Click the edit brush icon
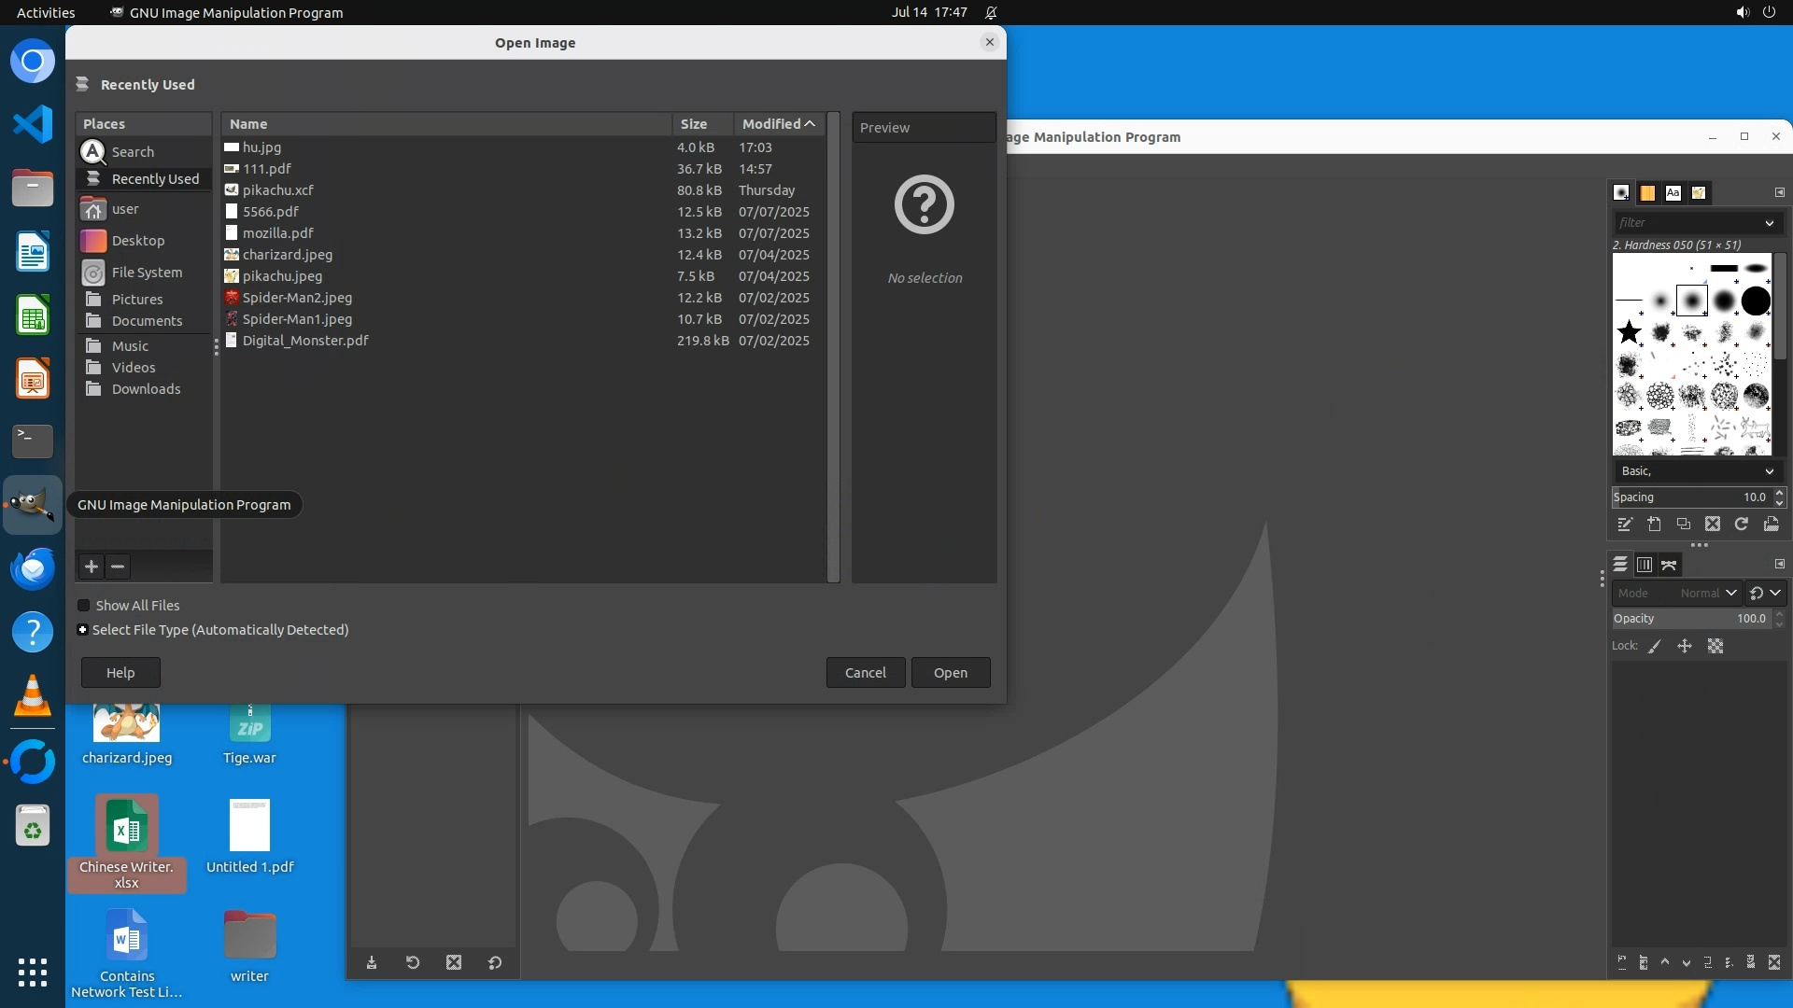The image size is (1793, 1008). [1625, 525]
